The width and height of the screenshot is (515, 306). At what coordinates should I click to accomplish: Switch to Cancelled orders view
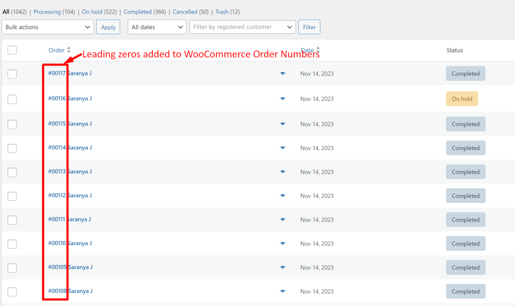click(x=185, y=12)
